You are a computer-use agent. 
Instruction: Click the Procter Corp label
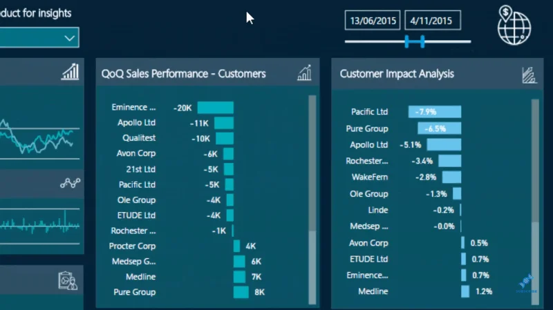tap(132, 246)
